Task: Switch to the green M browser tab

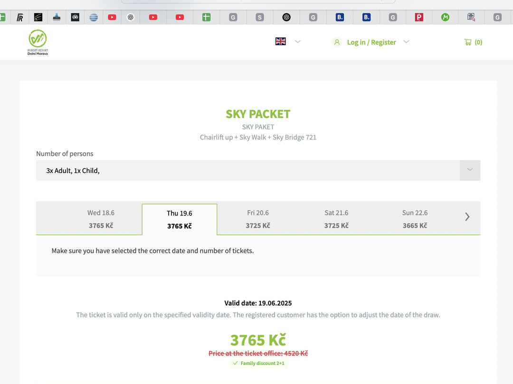Action: (445, 17)
